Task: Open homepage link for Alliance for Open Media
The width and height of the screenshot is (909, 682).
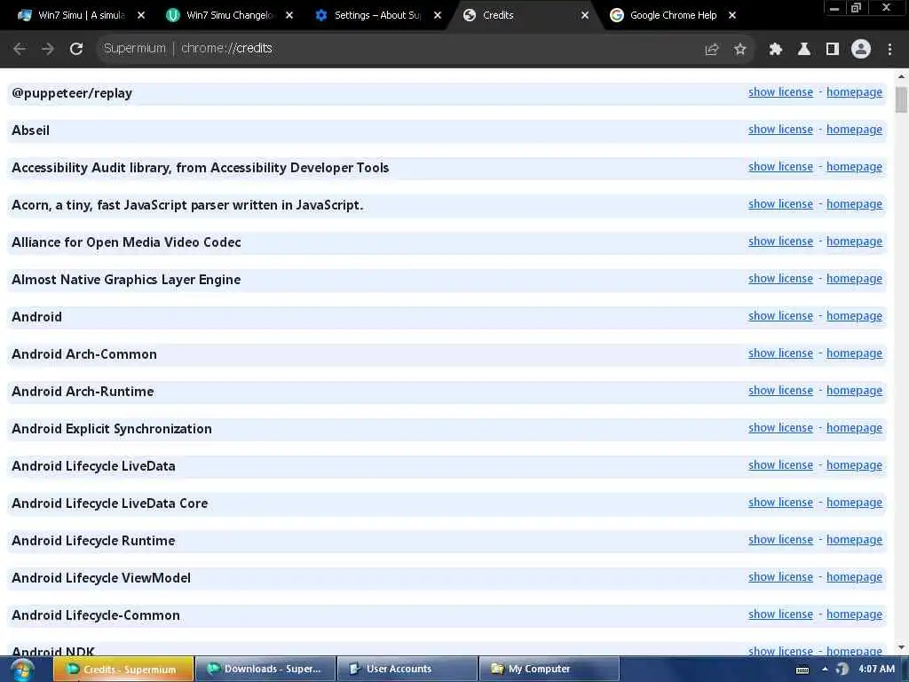Action: tap(854, 242)
